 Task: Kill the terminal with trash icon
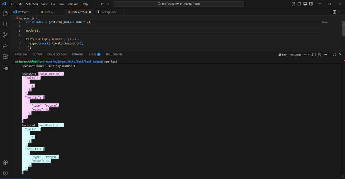point(319,54)
